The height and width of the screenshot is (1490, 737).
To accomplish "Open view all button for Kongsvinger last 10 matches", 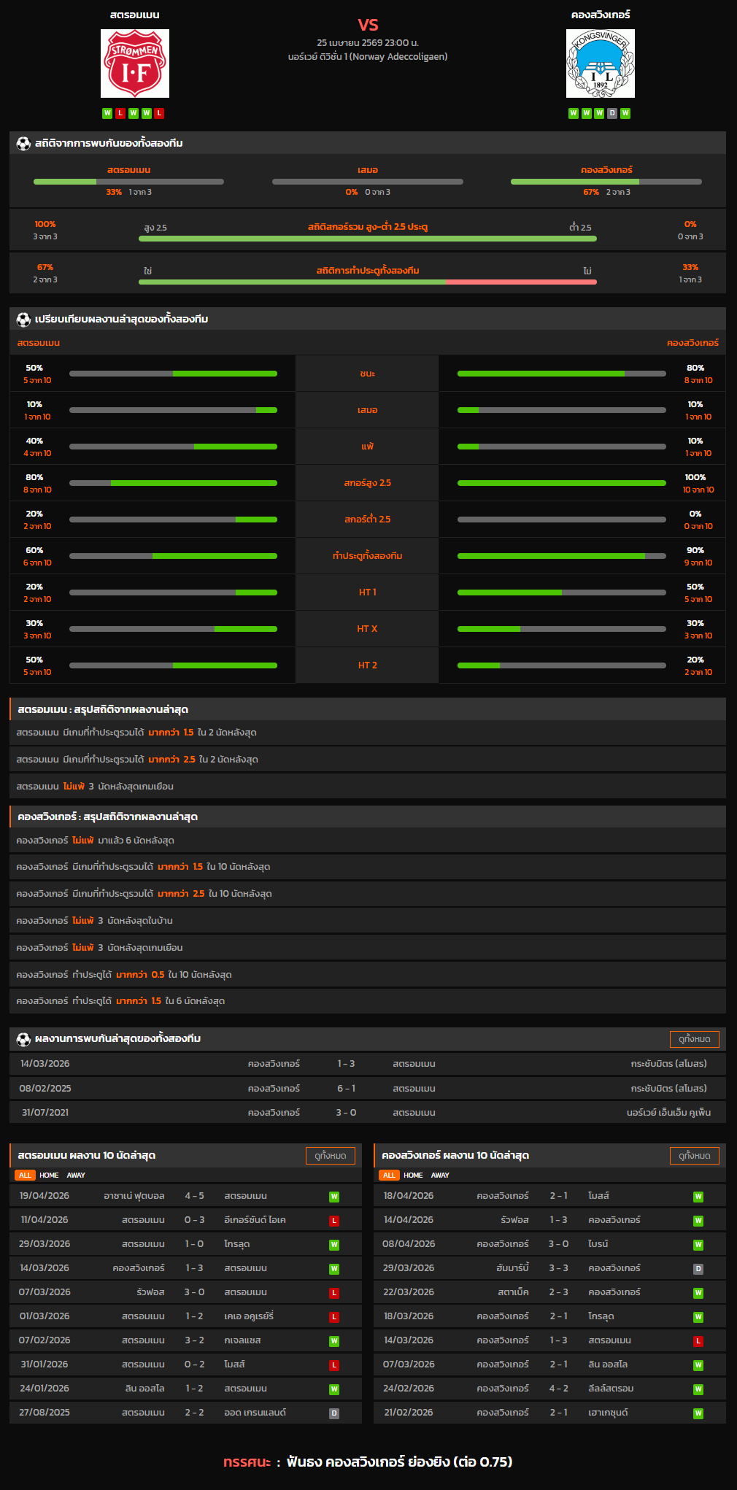I will (x=694, y=1156).
